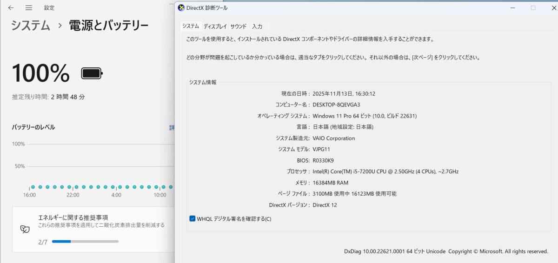Image resolution: width=558 pixels, height=263 pixels.
Task: Click the system model value VJPG11
Action: click(321, 149)
